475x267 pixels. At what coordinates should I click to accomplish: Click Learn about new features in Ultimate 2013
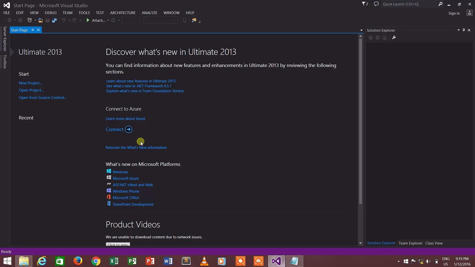pyautogui.click(x=141, y=81)
